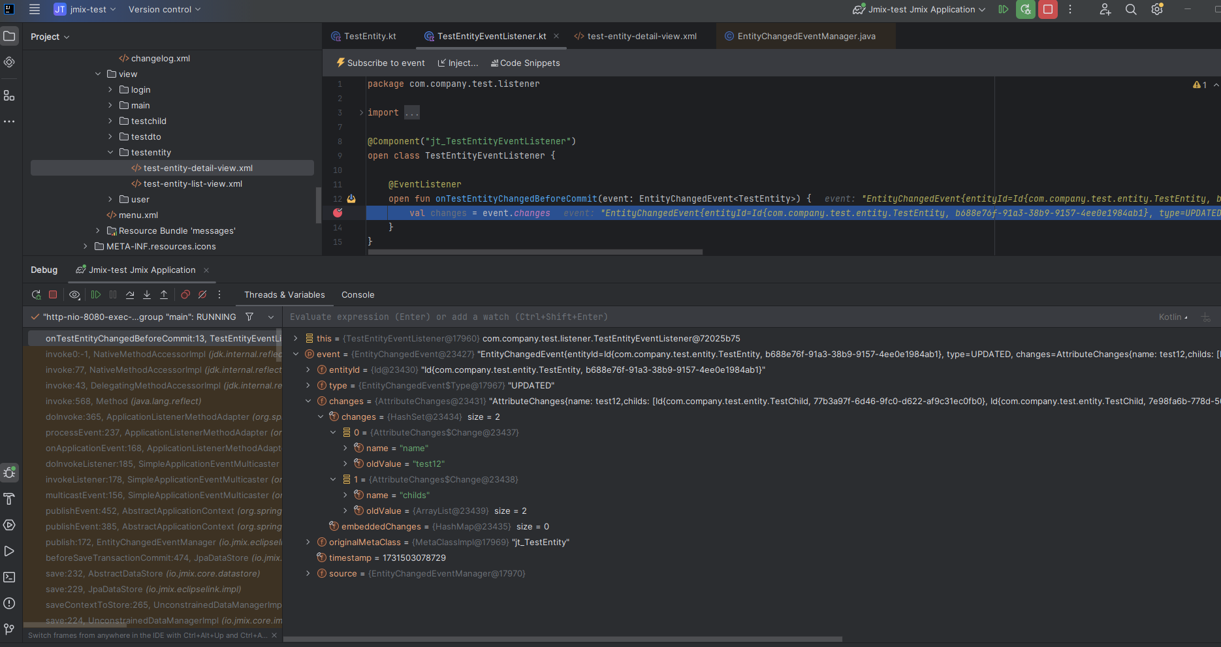
Task: Open the Git tool window
Action: click(x=9, y=629)
